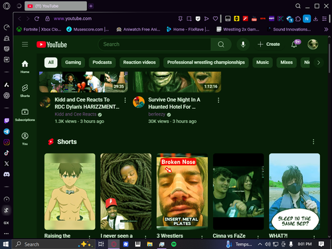Open options for Raising the short
The image size is (332, 249).
90,236
